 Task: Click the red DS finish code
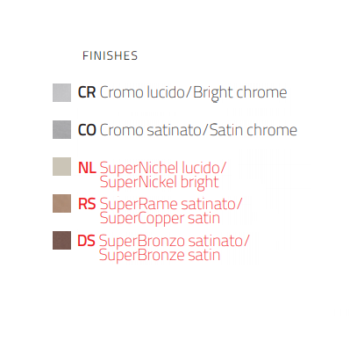click(86, 241)
